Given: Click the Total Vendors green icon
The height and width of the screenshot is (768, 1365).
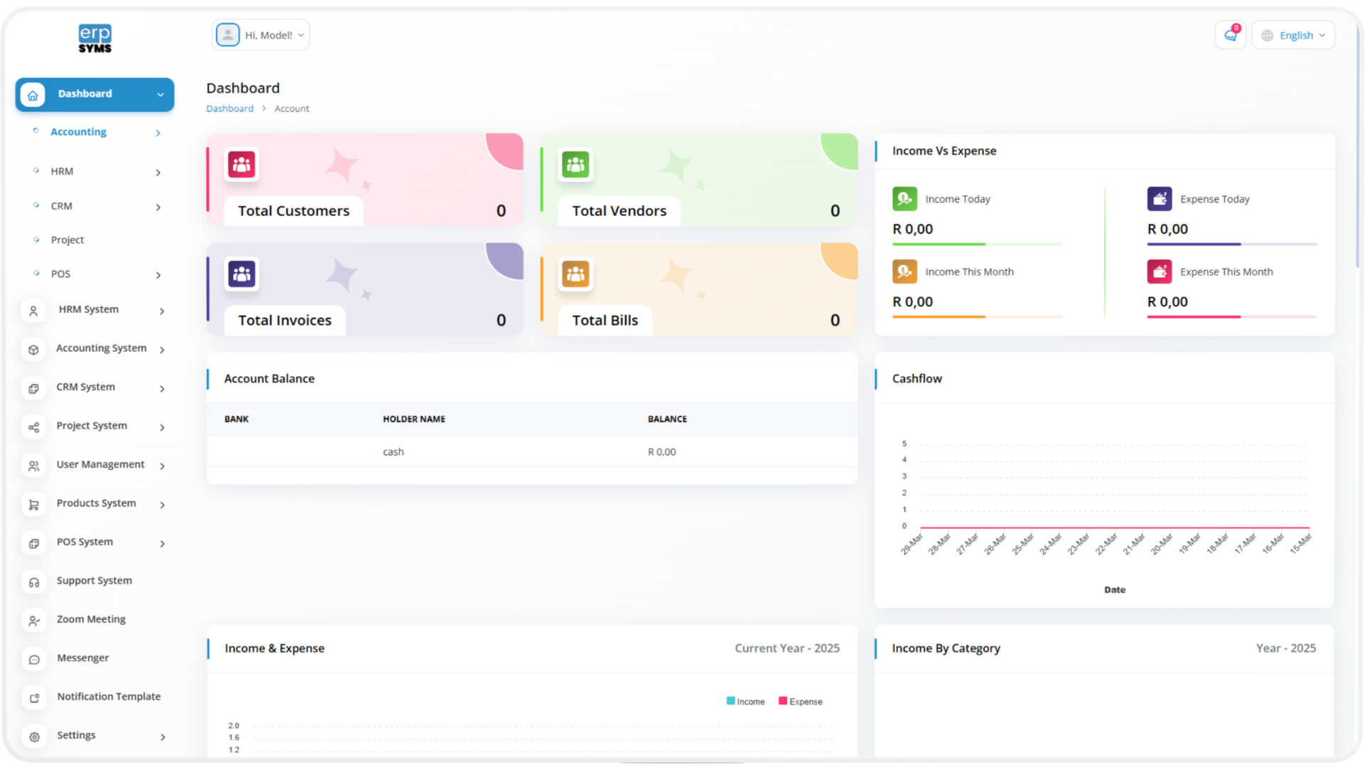Looking at the screenshot, I should pyautogui.click(x=575, y=165).
